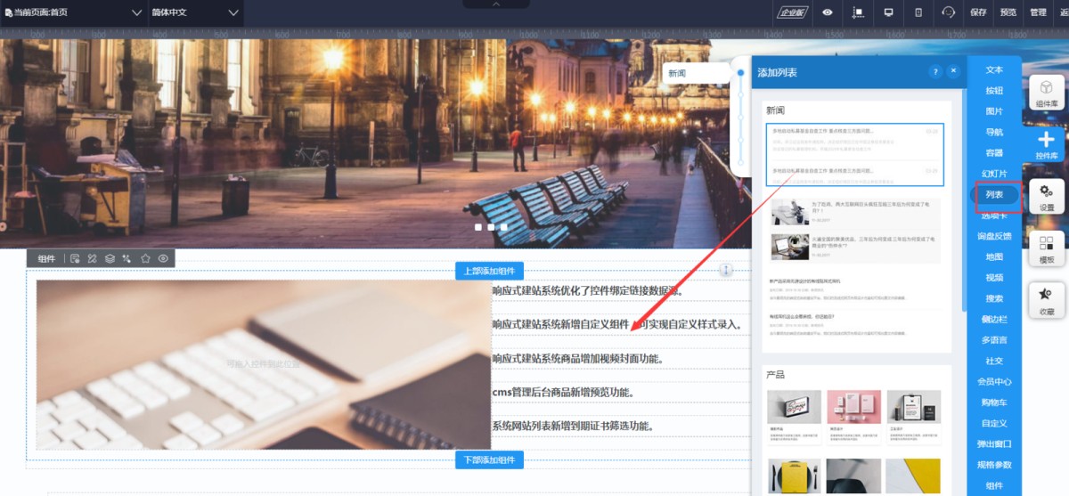Toggle eye visibility in component toolbar
The width and height of the screenshot is (1069, 496).
click(x=163, y=258)
